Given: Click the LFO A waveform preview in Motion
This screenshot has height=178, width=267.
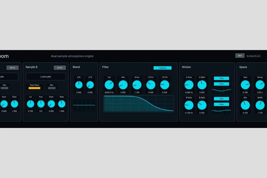Looking at the screenshot, I should pyautogui.click(x=221, y=90).
